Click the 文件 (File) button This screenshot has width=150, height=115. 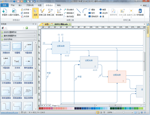coord(4,5)
